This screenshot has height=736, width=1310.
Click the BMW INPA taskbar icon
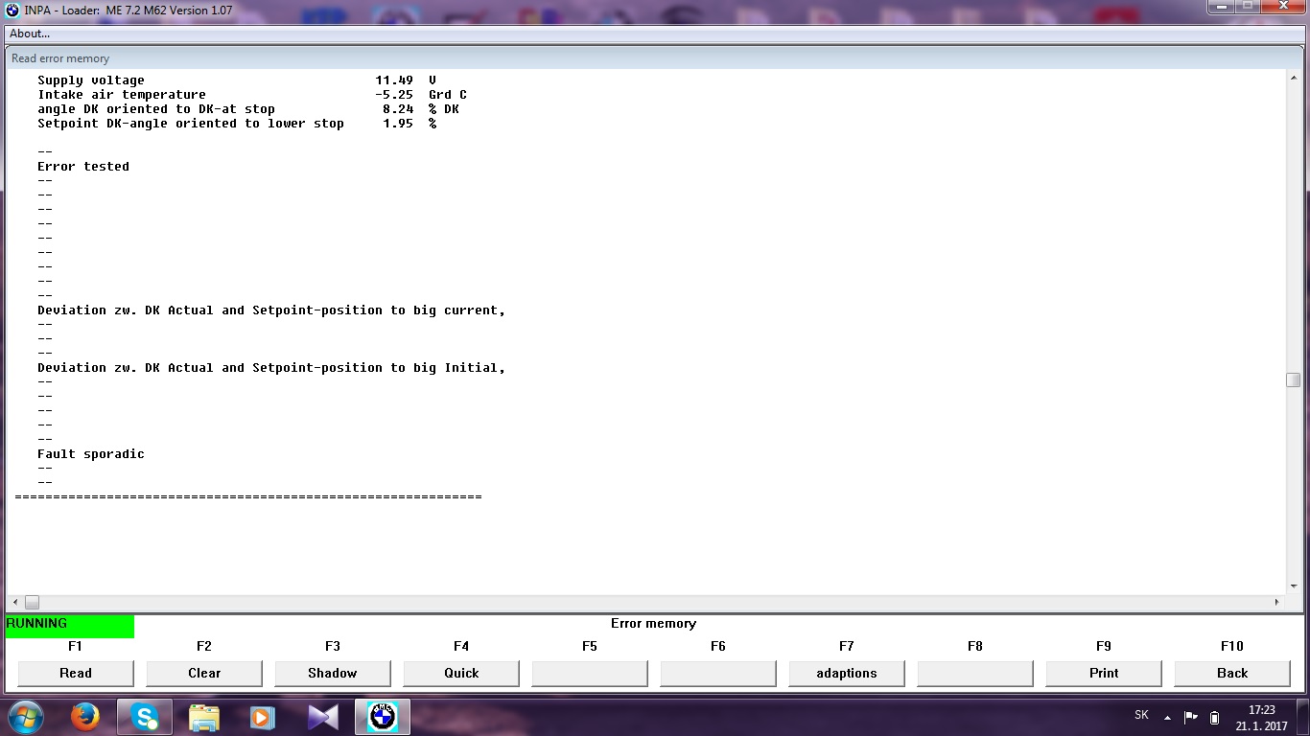point(383,717)
